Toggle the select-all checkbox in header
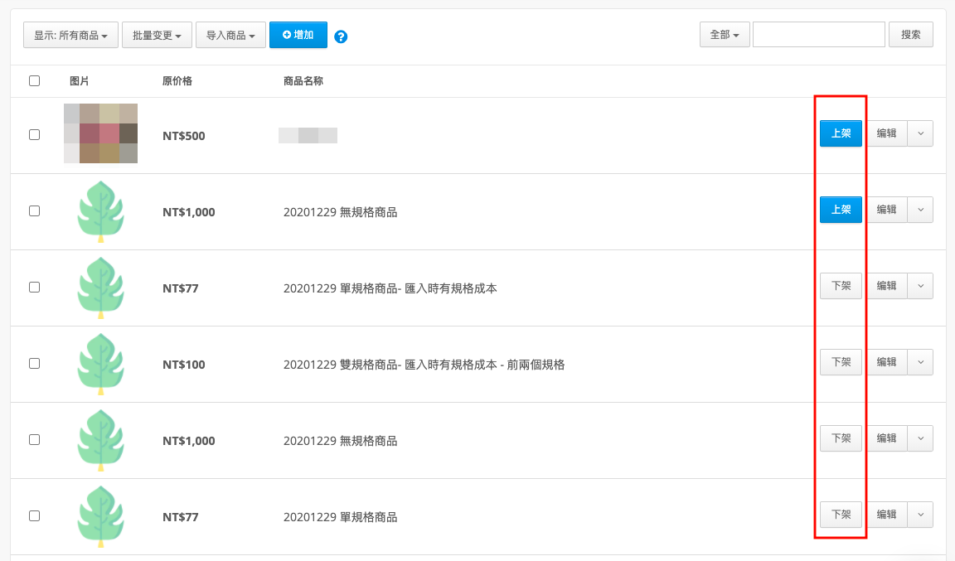The height and width of the screenshot is (561, 955). [35, 81]
